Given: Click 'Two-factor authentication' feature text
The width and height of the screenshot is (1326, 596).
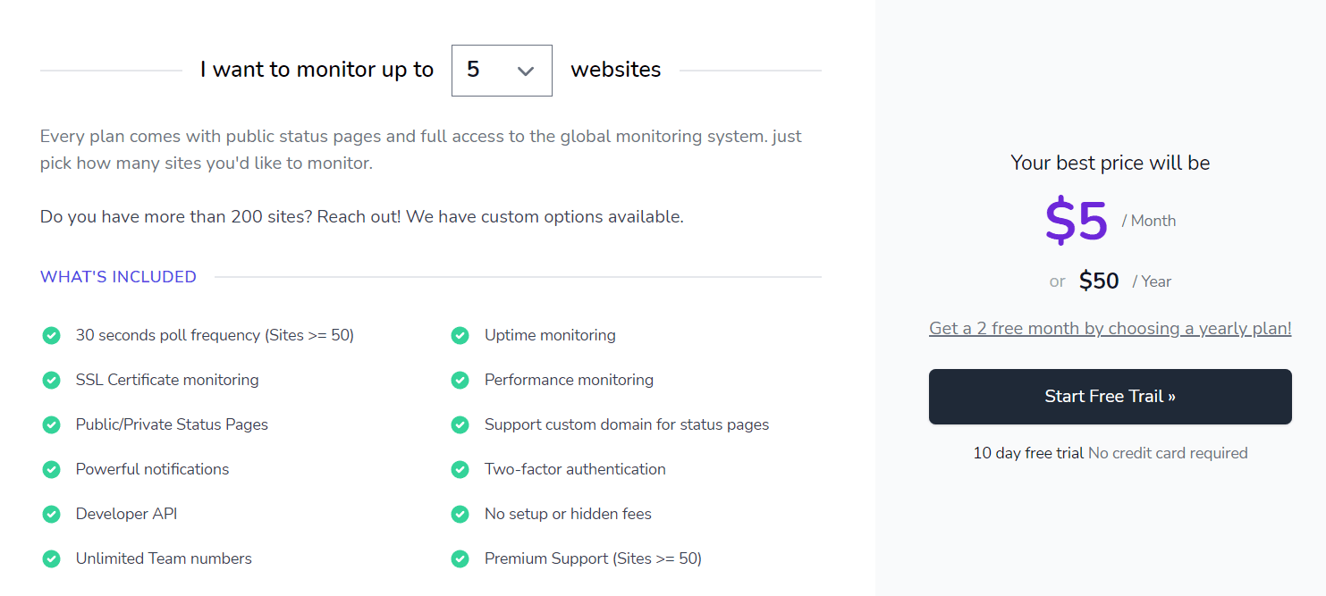Looking at the screenshot, I should (575, 469).
